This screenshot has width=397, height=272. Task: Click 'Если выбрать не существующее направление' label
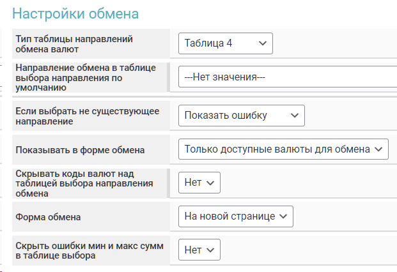(86, 116)
